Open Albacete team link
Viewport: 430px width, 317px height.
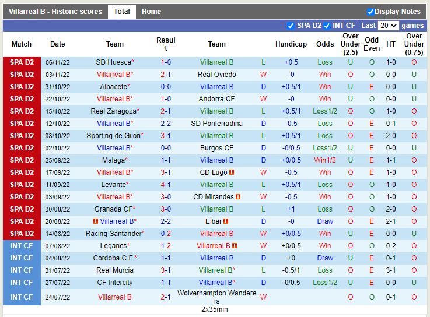pyautogui.click(x=114, y=87)
